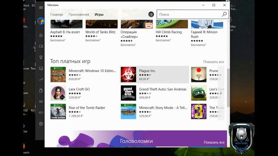Select the Игры tab
This screenshot has width=278, height=156.
pyautogui.click(x=99, y=14)
